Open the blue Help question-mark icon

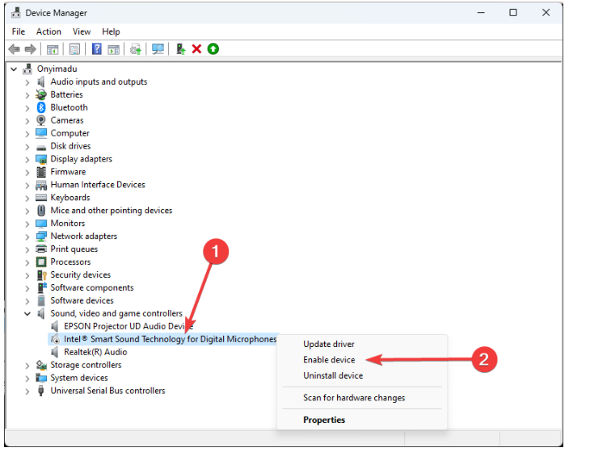coord(97,49)
